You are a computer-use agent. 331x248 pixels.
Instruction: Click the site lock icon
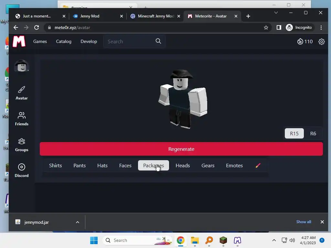pos(49,27)
